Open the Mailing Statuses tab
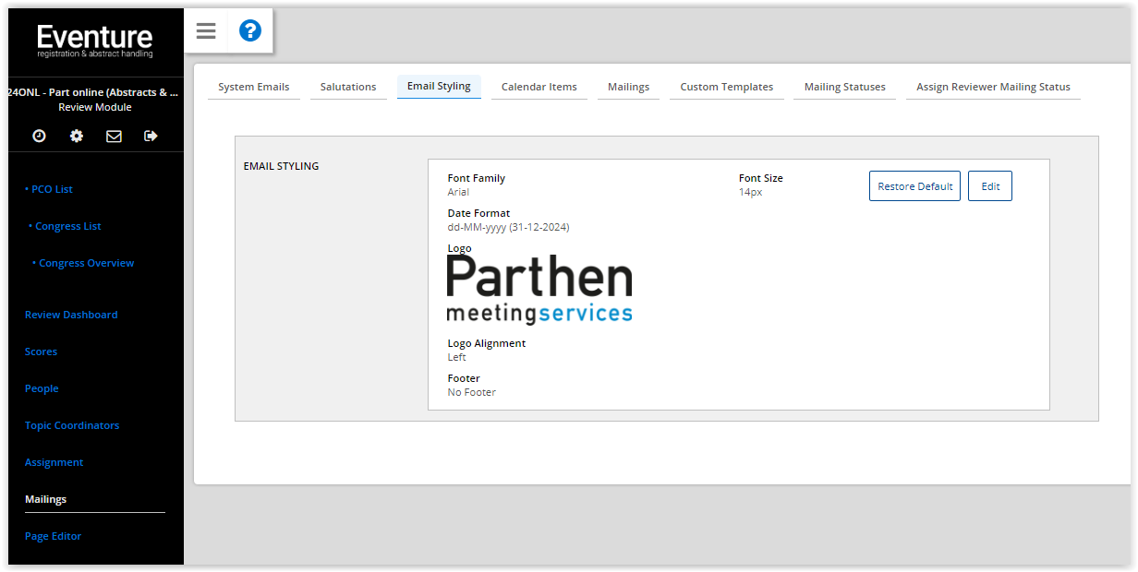Viewport: 1138px width, 572px height. [845, 87]
